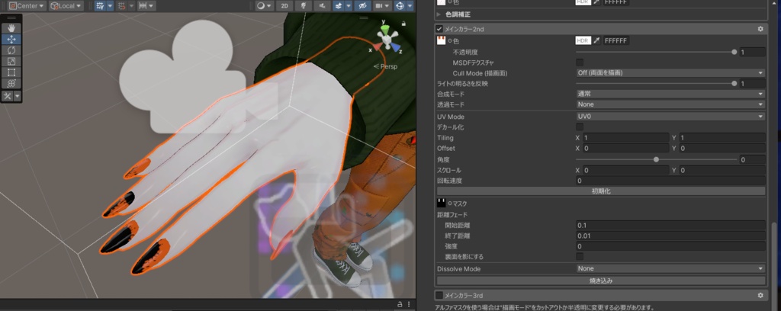Enable the メインカラー3rd checkbox
This screenshot has width=781, height=311.
coord(439,295)
